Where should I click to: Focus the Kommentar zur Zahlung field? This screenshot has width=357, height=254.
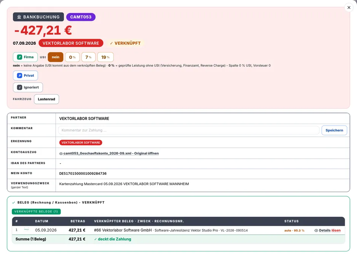coord(189,130)
